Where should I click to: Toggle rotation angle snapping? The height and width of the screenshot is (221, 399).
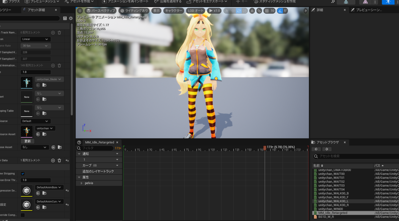(280, 11)
